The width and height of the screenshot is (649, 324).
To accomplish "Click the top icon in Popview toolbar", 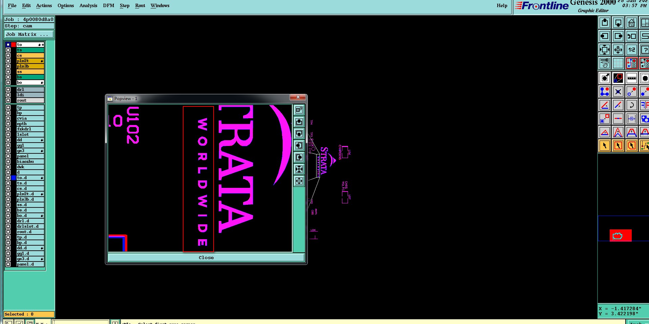I will (x=299, y=110).
